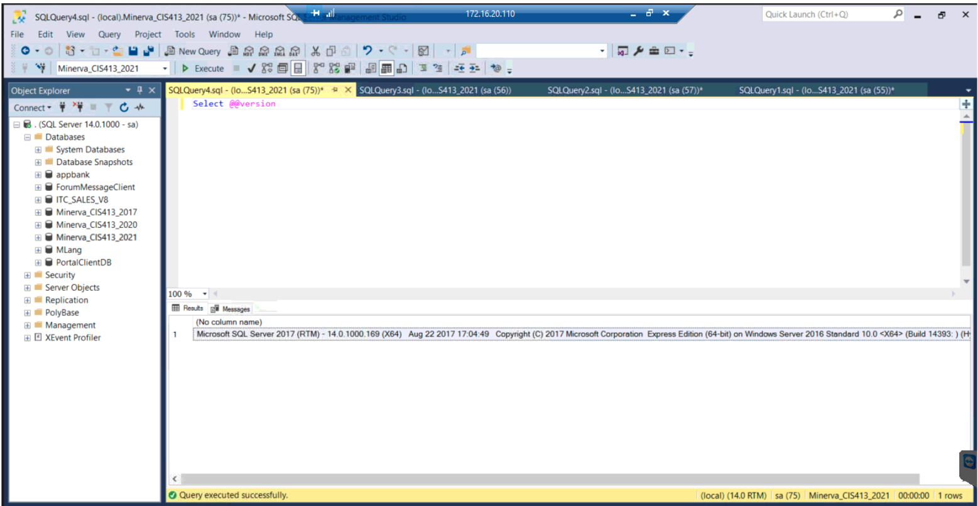Viewport: 978px width, 506px height.
Task: Toggle the IntelliSense Enabled button
Action: coord(298,68)
